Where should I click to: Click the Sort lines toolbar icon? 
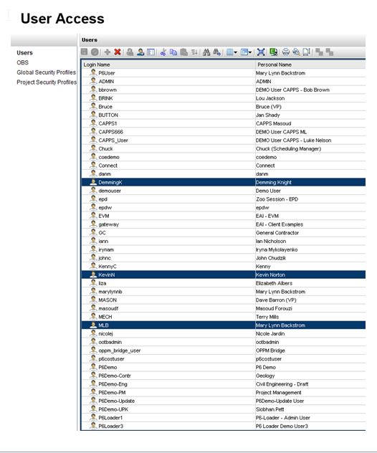pos(194,52)
